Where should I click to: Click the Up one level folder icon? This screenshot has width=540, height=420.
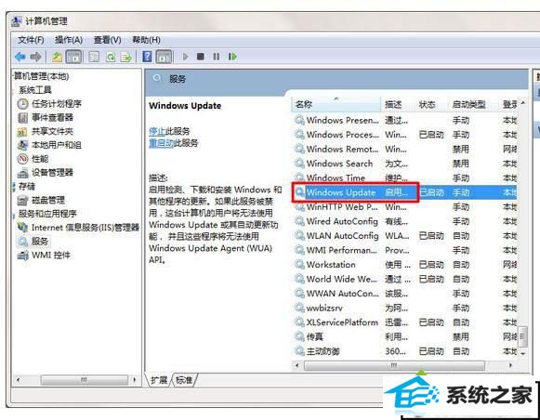click(x=57, y=57)
